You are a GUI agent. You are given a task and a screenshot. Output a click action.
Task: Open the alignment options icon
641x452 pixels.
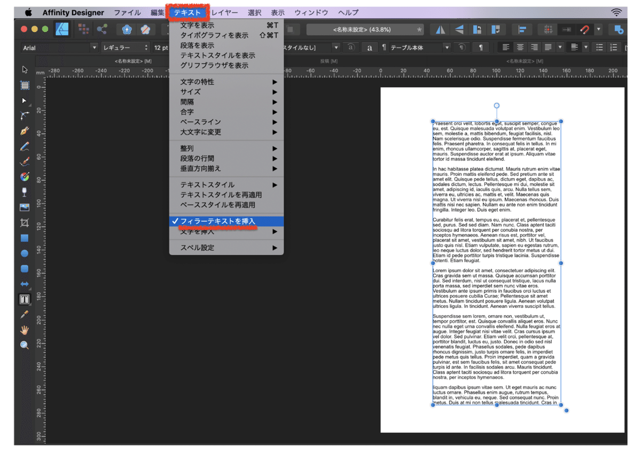[x=522, y=30]
